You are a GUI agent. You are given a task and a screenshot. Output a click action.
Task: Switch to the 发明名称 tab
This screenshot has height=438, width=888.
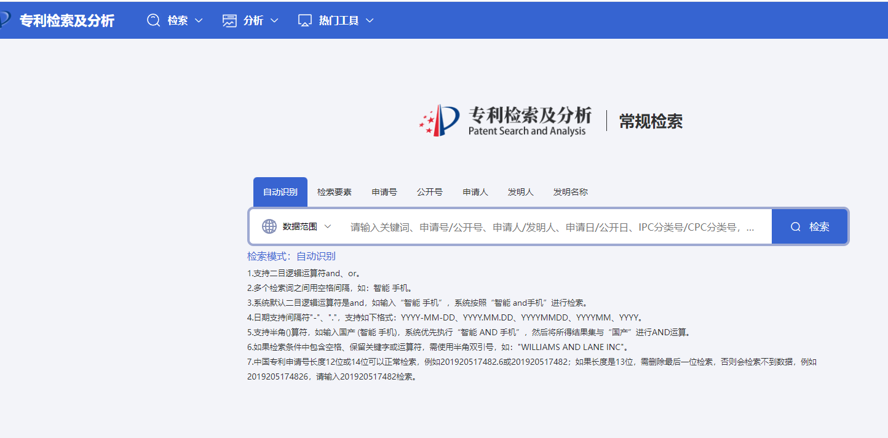coord(570,192)
